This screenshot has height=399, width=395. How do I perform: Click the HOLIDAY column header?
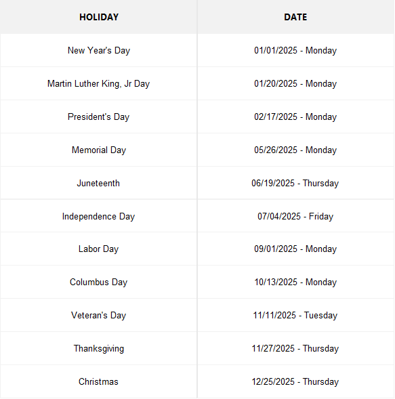pos(99,17)
